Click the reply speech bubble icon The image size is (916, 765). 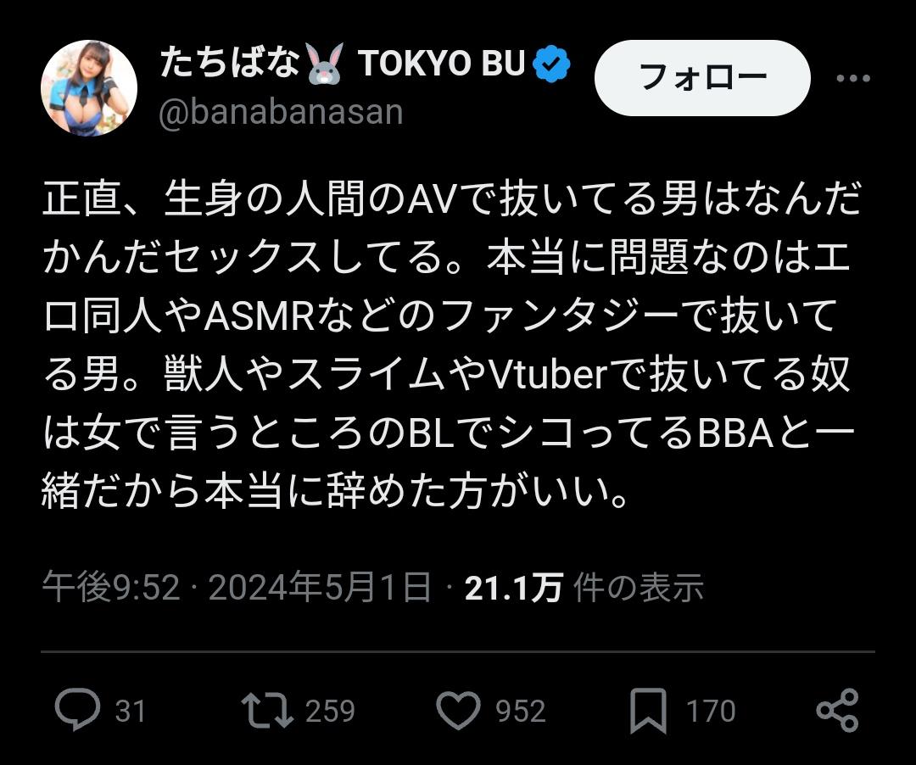tap(77, 710)
